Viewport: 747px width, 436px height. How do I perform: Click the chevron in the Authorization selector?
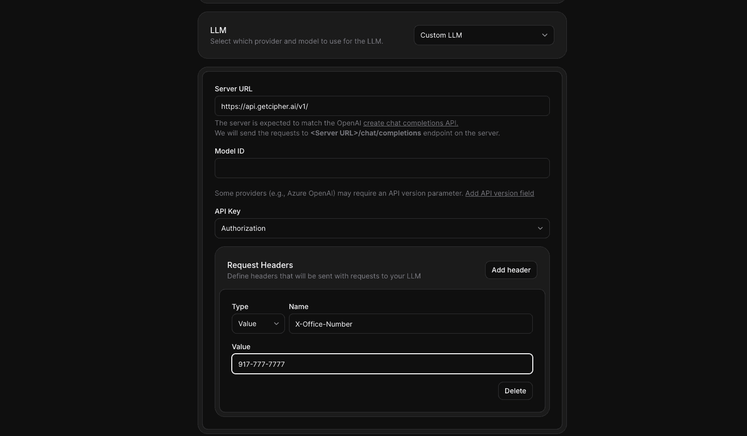540,228
